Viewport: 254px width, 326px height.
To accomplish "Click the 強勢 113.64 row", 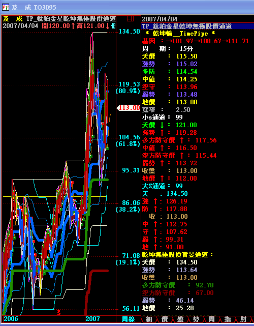I will pos(170,270).
